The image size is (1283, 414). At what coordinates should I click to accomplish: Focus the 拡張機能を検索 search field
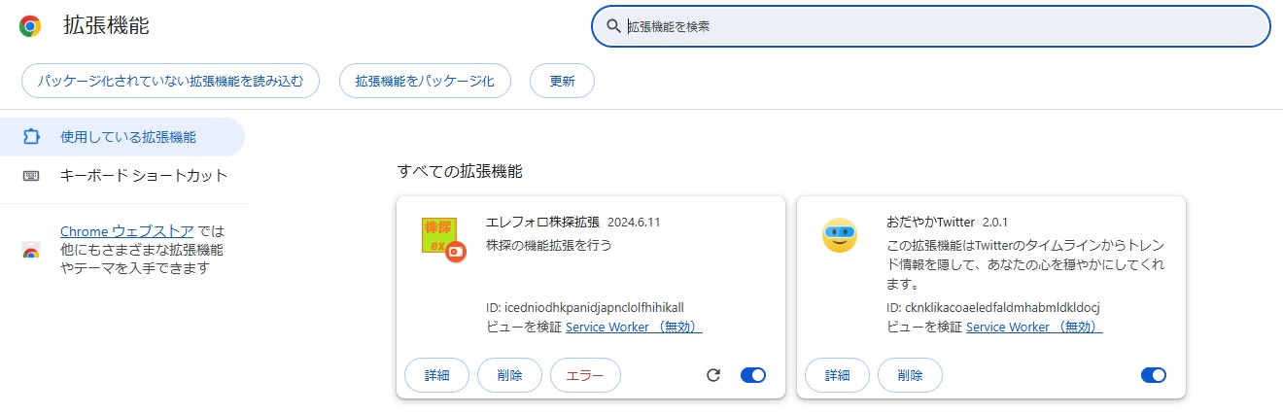(931, 26)
